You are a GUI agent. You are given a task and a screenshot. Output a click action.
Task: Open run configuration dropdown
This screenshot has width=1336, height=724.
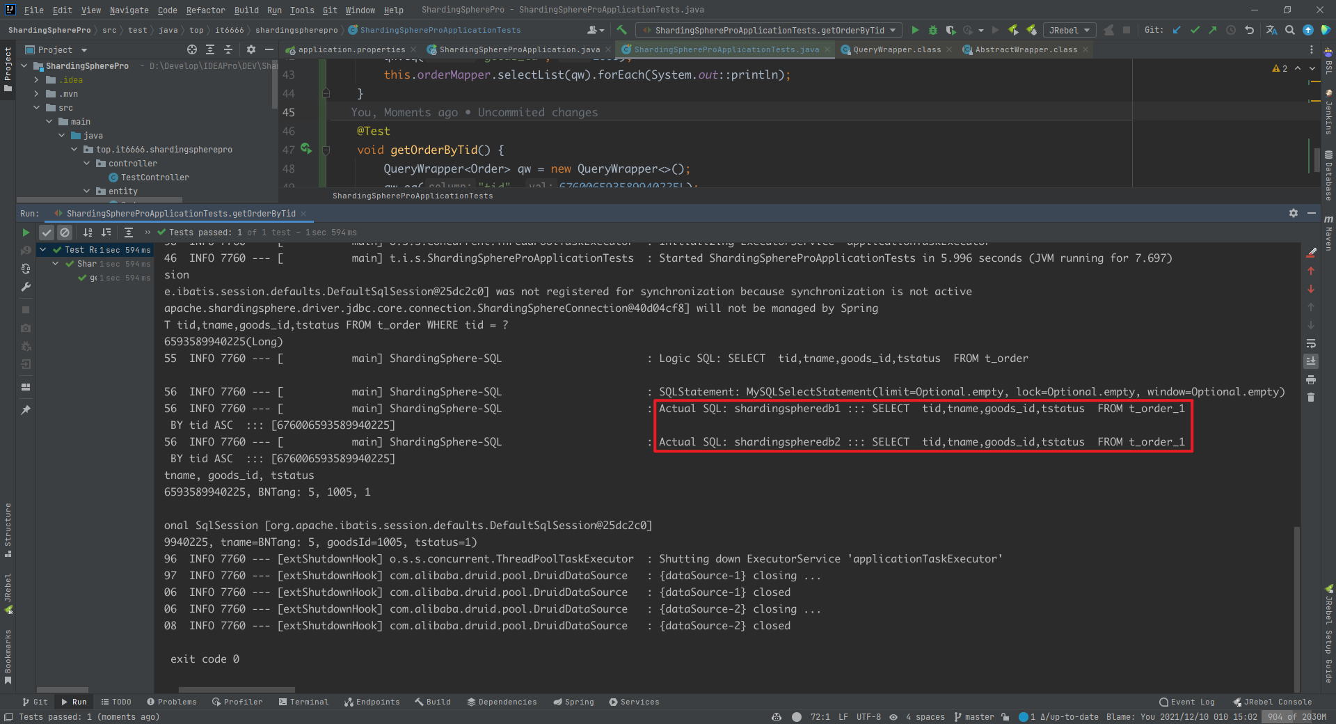coord(770,30)
